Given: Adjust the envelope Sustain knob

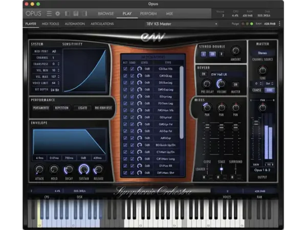Looking at the screenshot, I should coord(84,169).
